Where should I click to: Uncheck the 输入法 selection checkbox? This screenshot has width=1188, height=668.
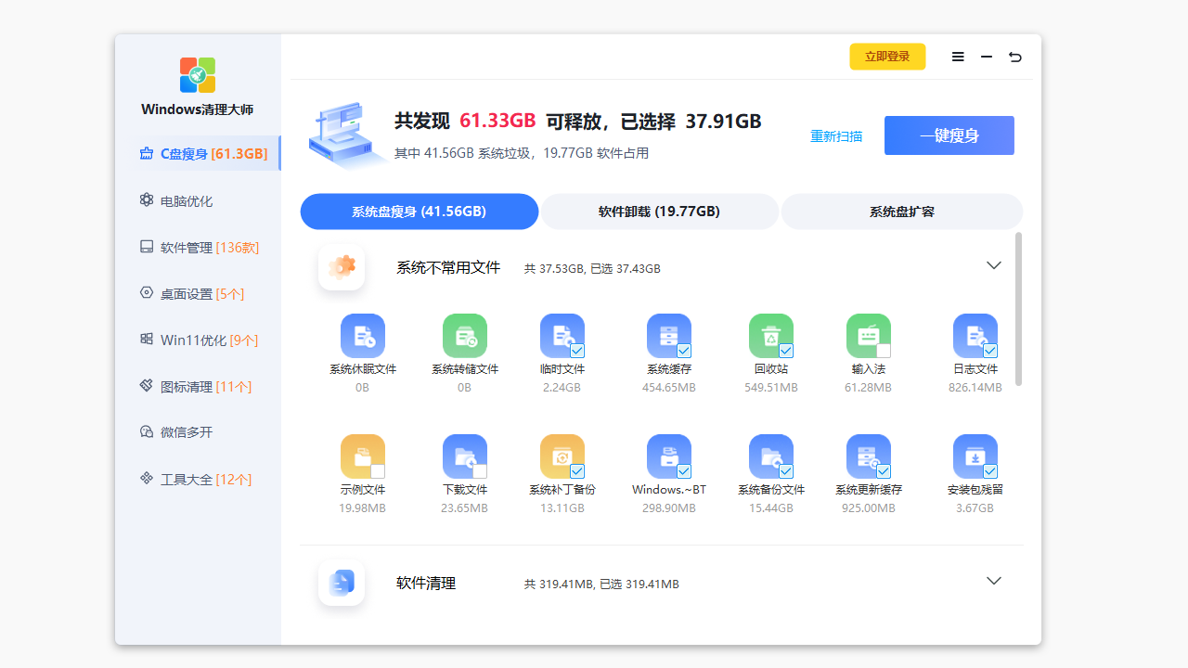[x=884, y=350]
